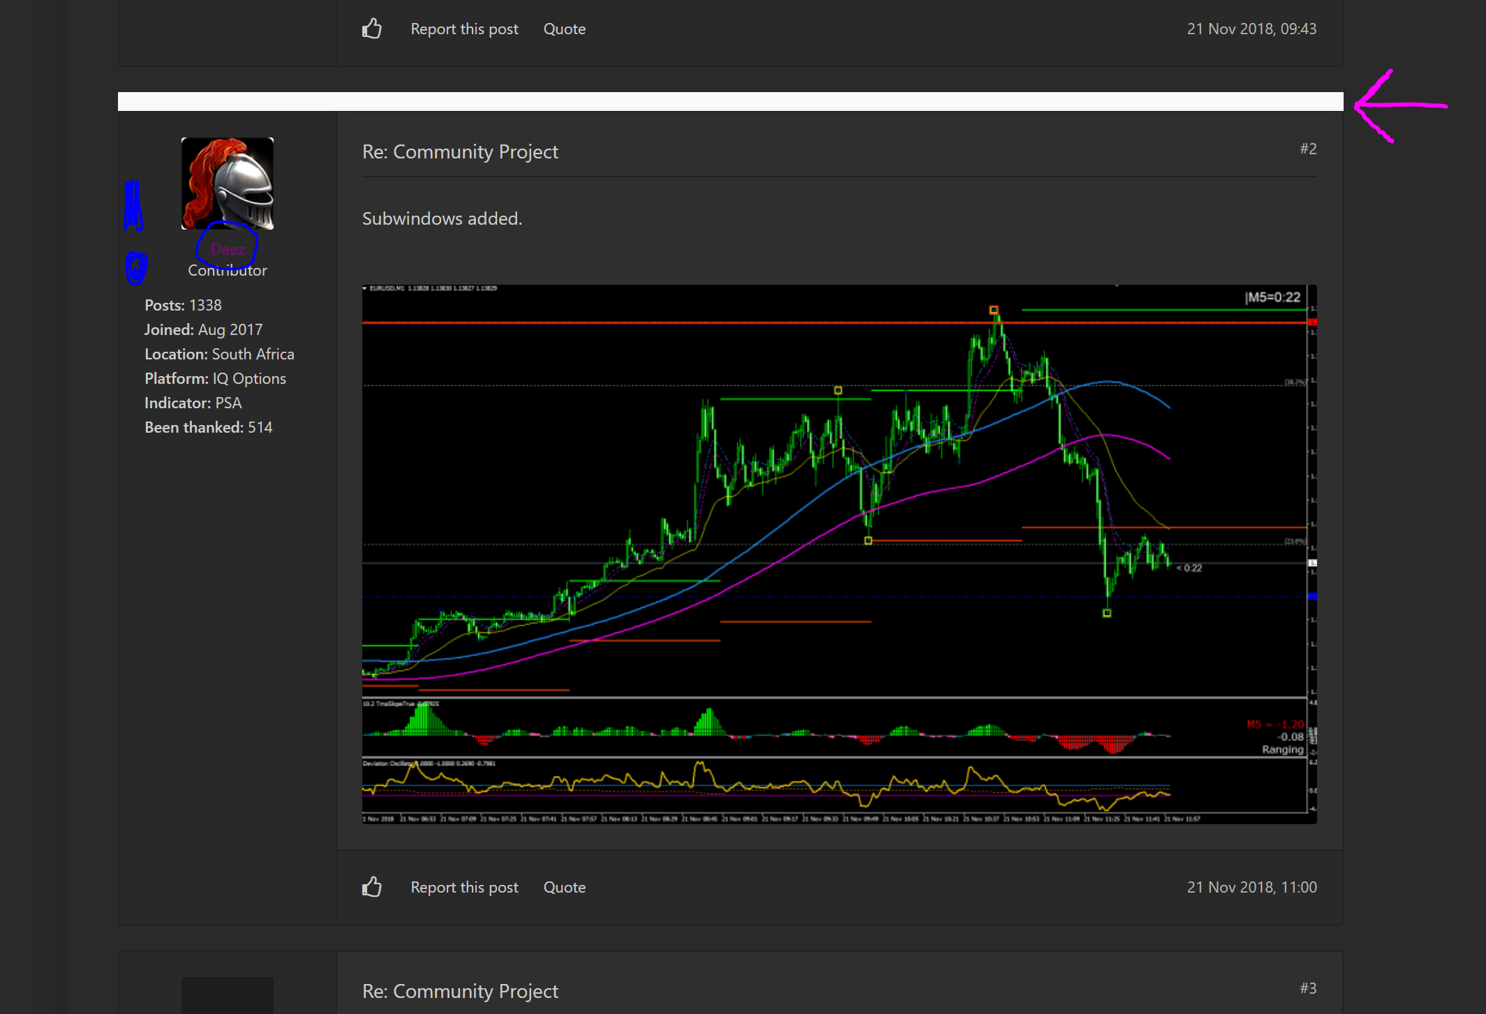Click the white bar above post #2

coord(730,102)
